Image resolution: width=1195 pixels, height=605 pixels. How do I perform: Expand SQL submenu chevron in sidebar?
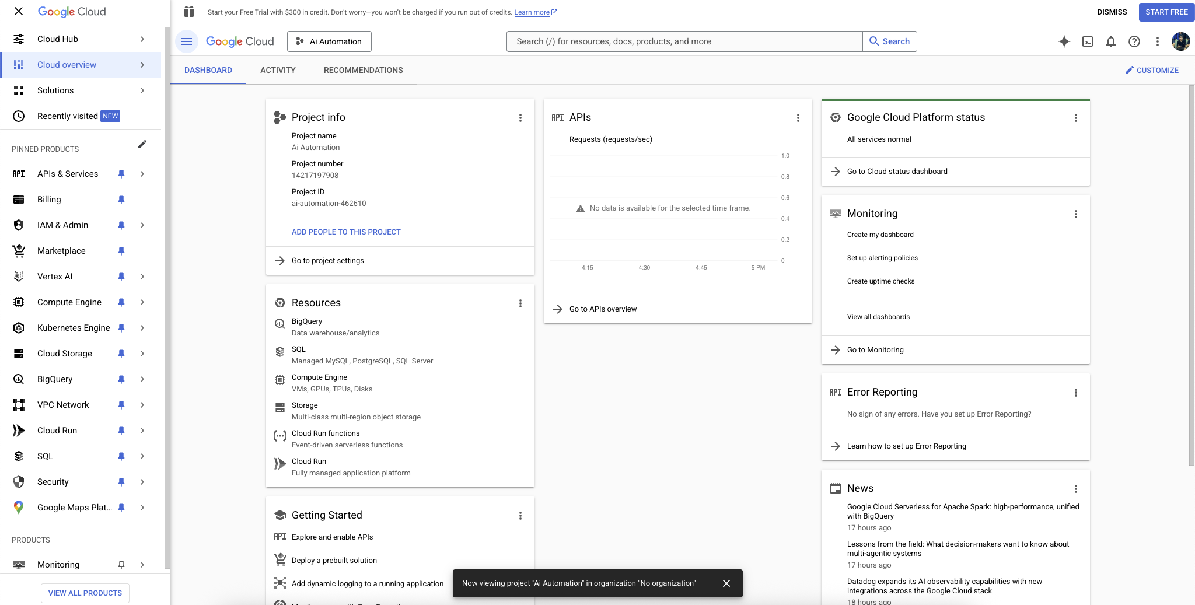coord(142,456)
